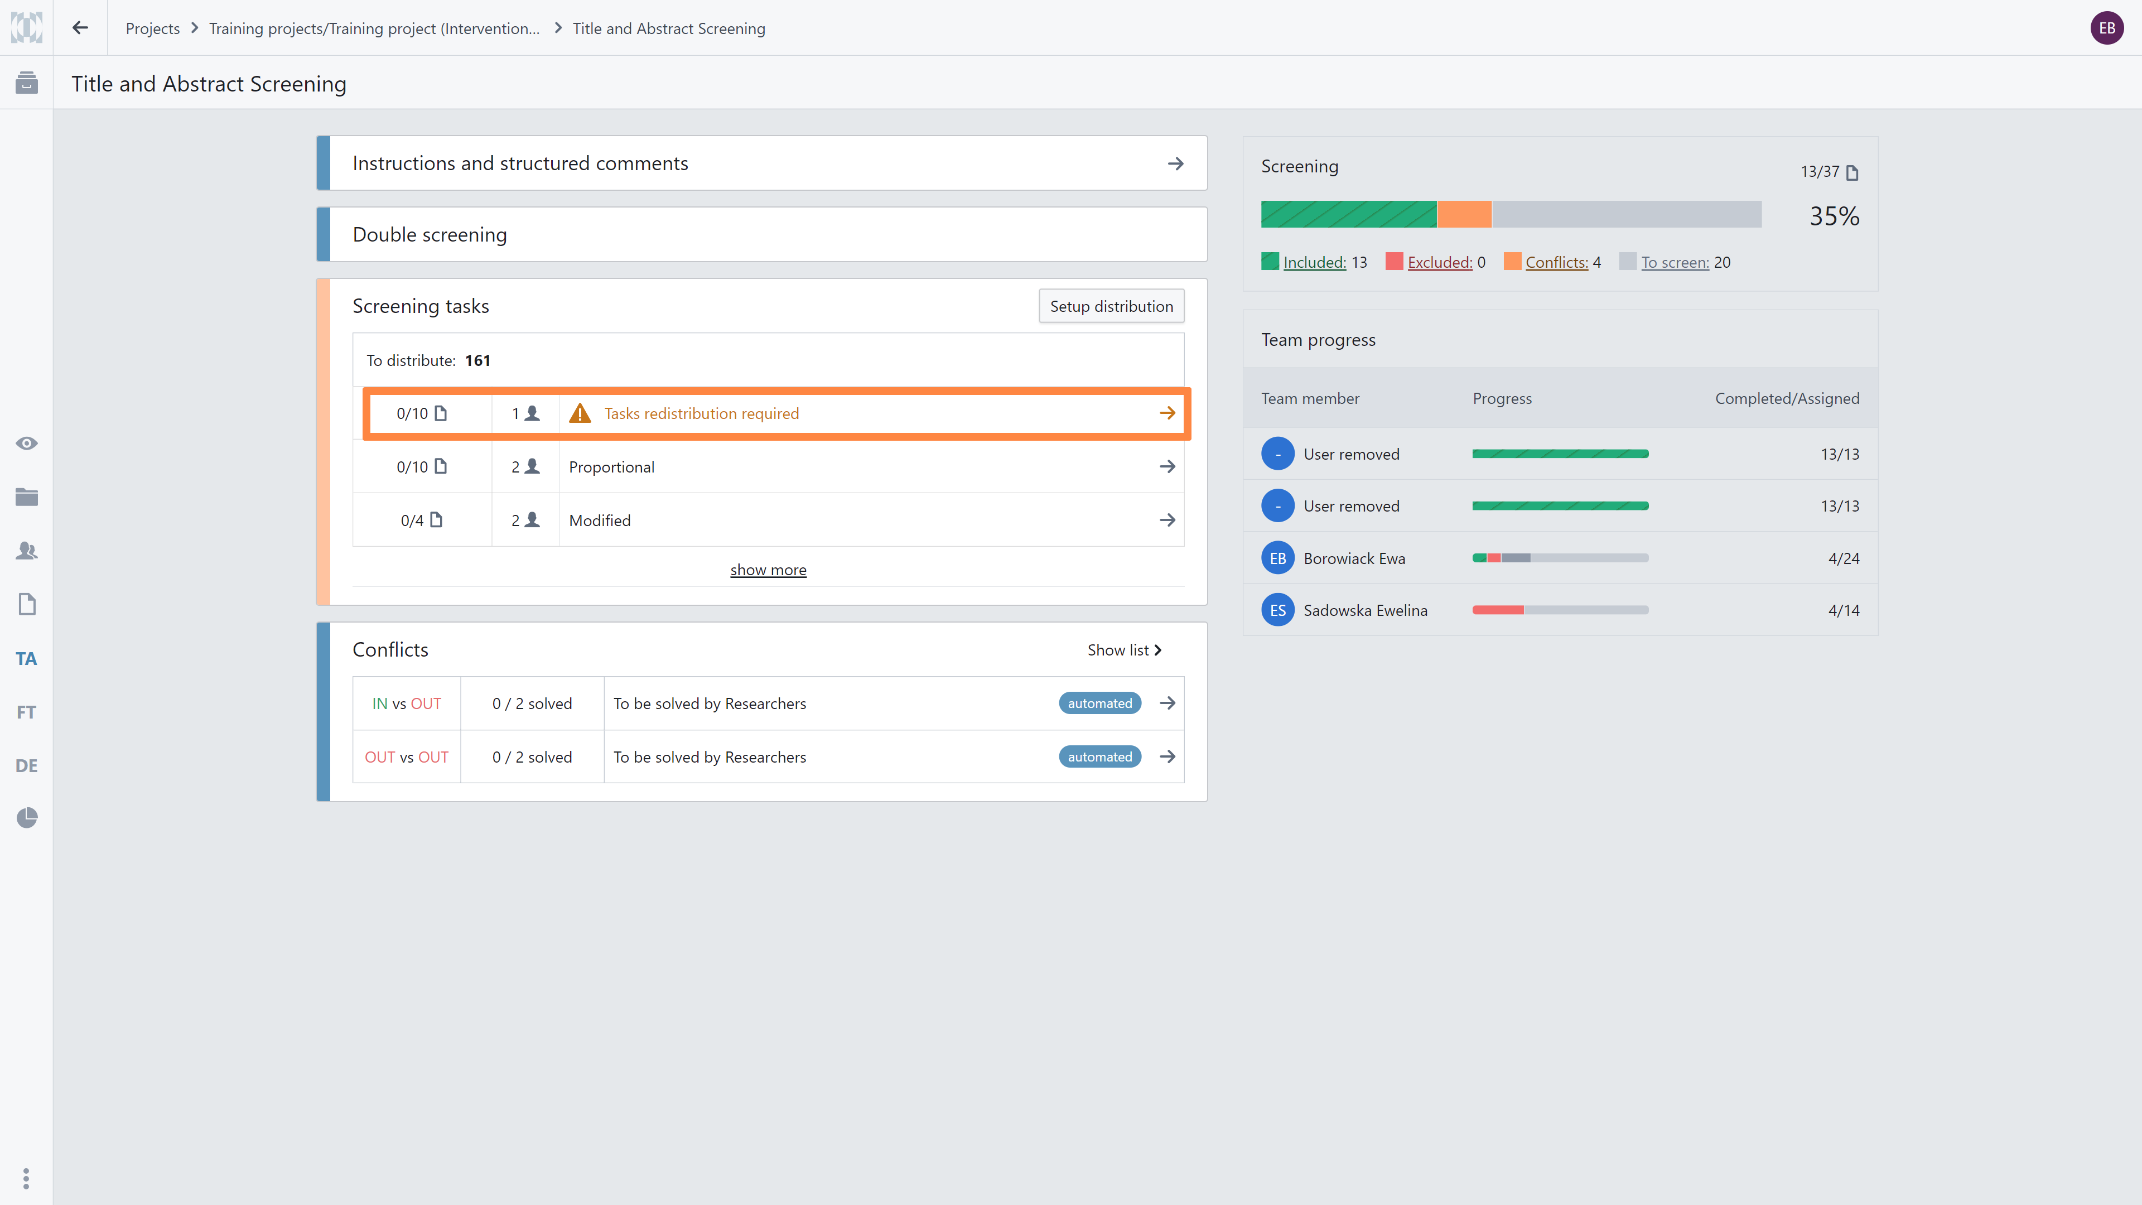Open Included references link

(1314, 262)
